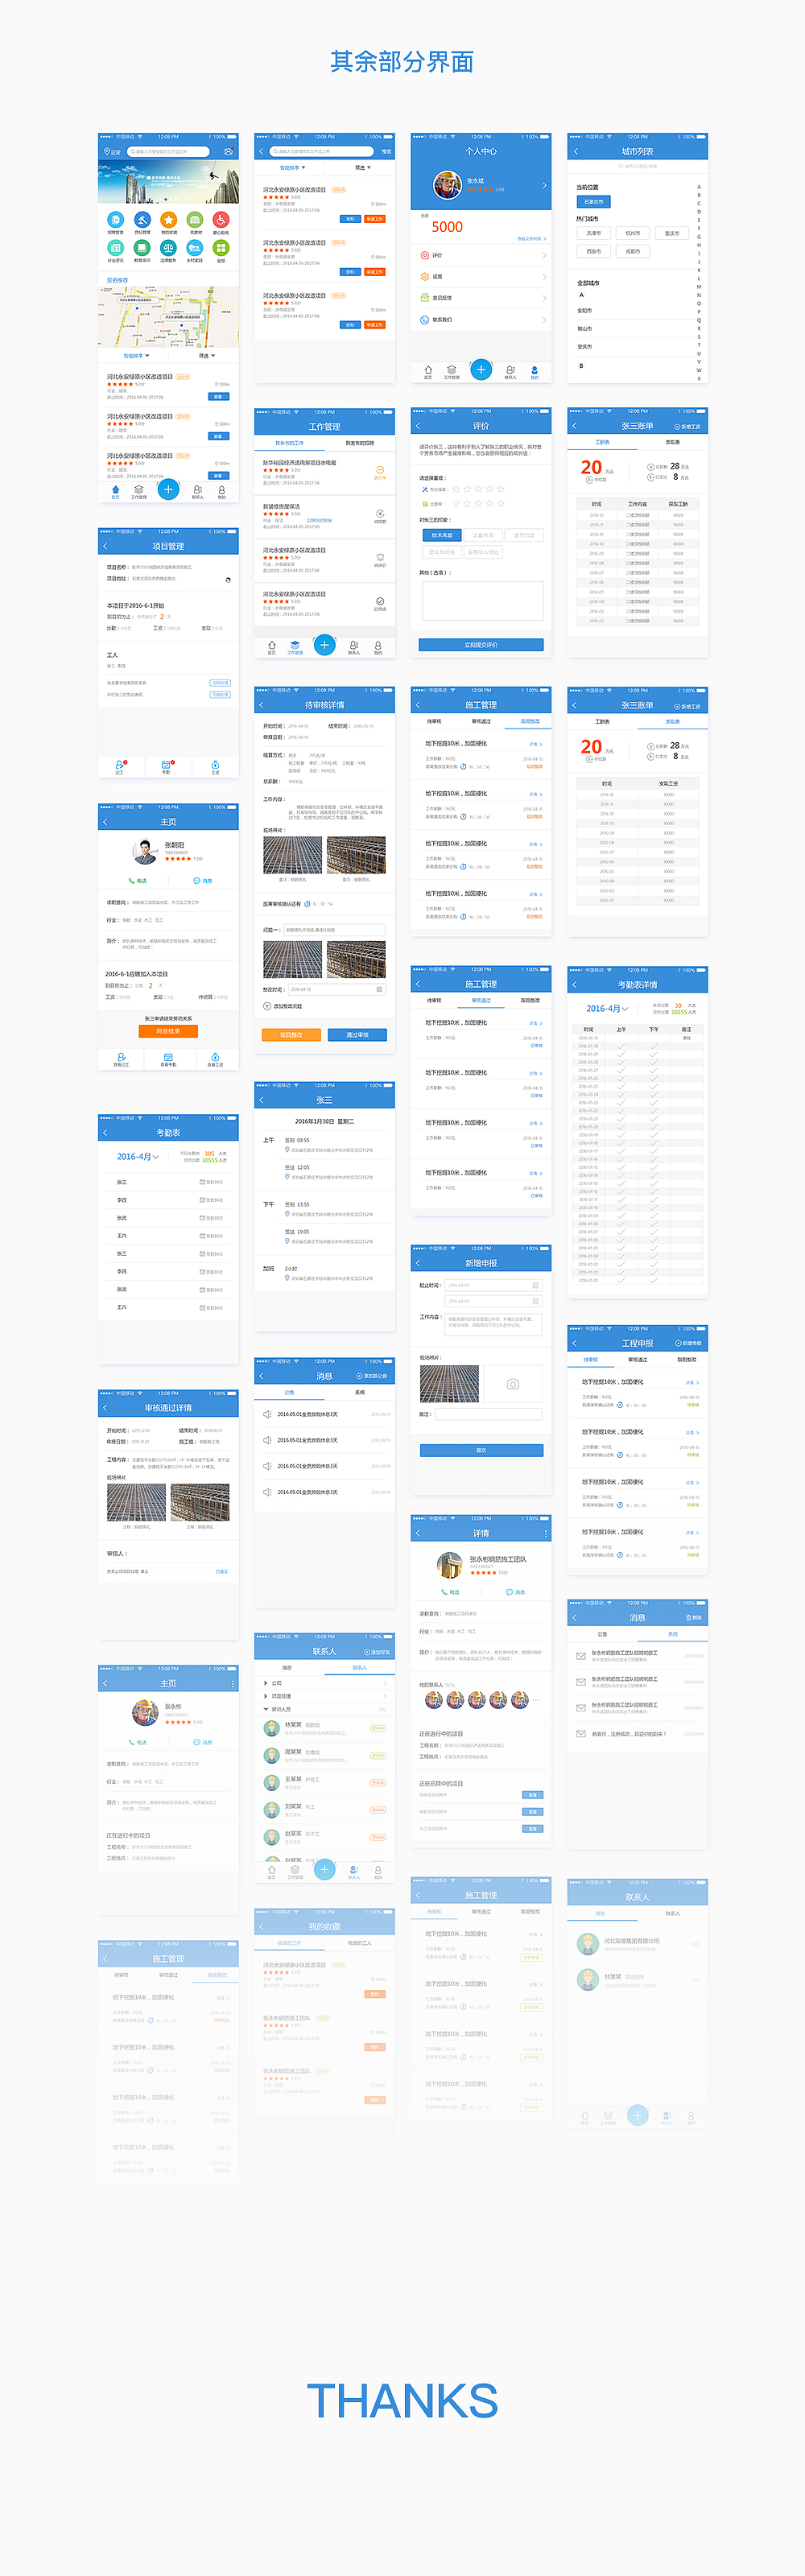Screen dimensions: 805x2576
Task: Click 驳回整改 button in 待审核详情
Action: click(291, 1035)
